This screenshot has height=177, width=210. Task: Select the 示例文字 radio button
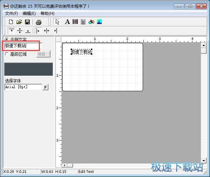click(x=7, y=40)
